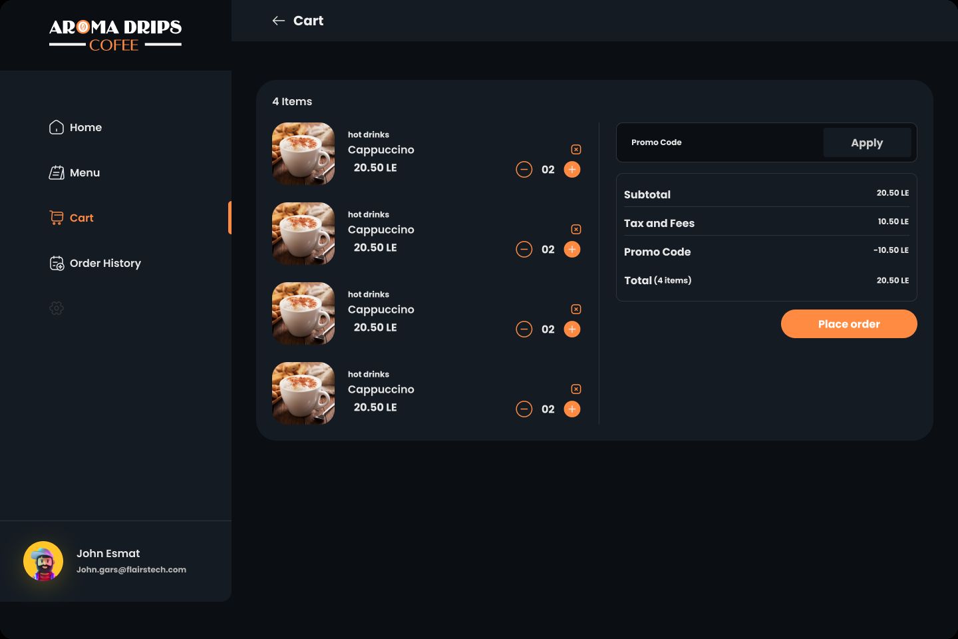958x639 pixels.
Task: Click the Aroma Drips Coffee logo
Action: click(x=115, y=35)
